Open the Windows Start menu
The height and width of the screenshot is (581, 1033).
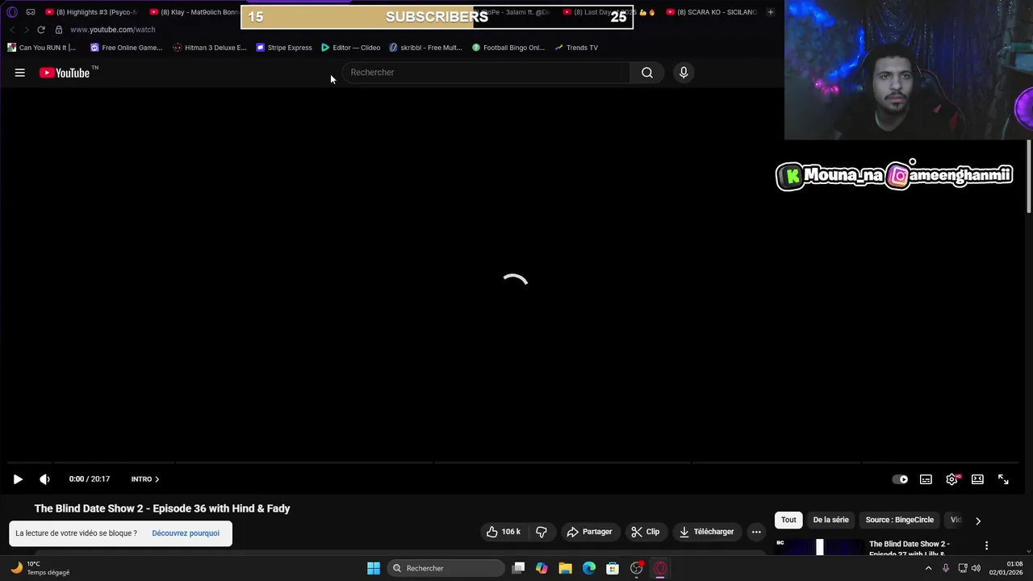pyautogui.click(x=374, y=568)
